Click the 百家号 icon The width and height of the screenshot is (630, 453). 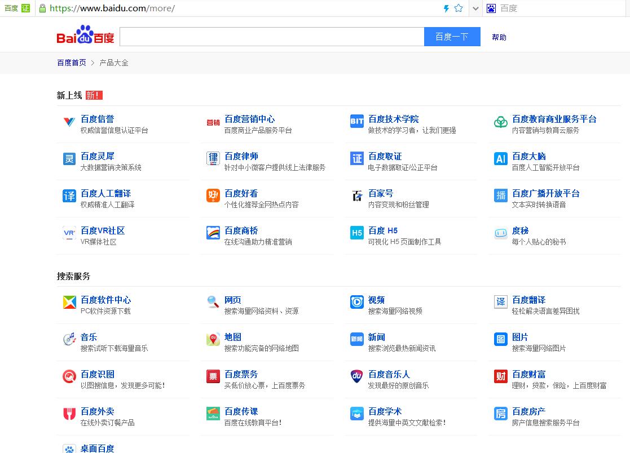point(357,196)
